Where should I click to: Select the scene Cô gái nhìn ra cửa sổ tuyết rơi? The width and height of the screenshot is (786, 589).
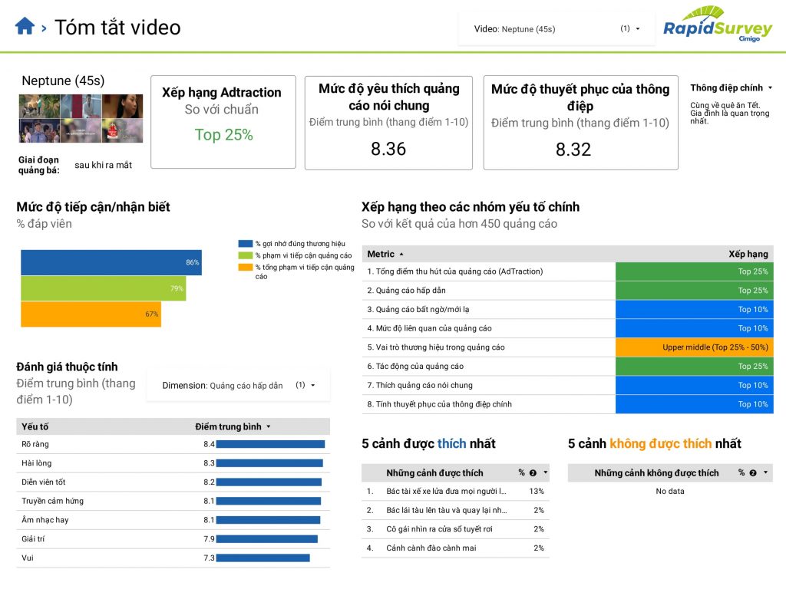click(455, 529)
